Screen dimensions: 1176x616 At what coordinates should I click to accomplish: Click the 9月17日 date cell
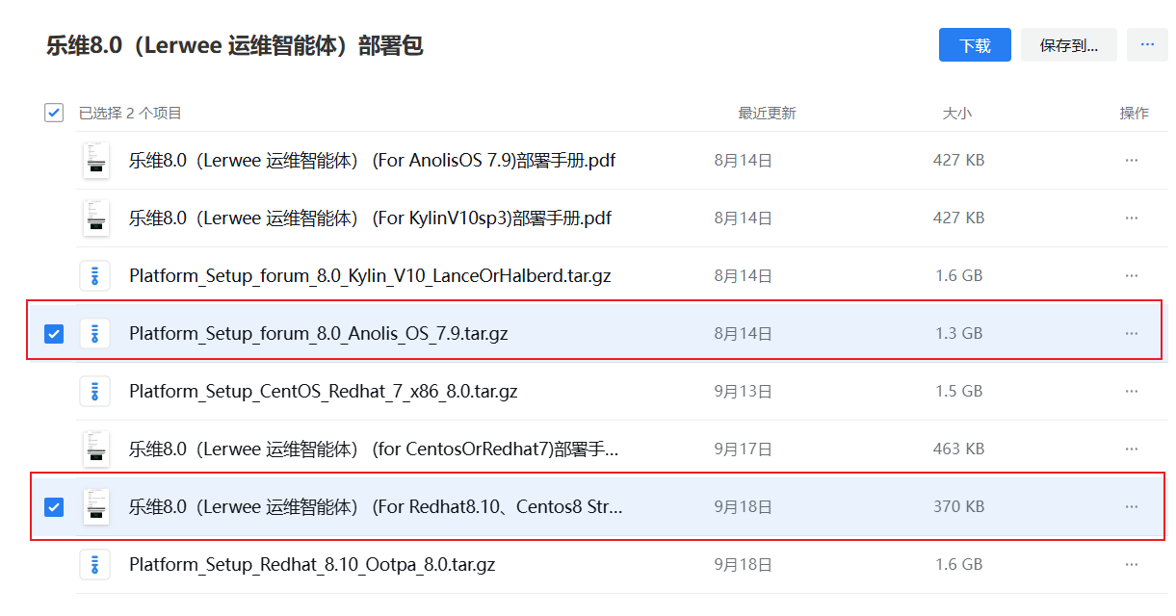point(743,449)
